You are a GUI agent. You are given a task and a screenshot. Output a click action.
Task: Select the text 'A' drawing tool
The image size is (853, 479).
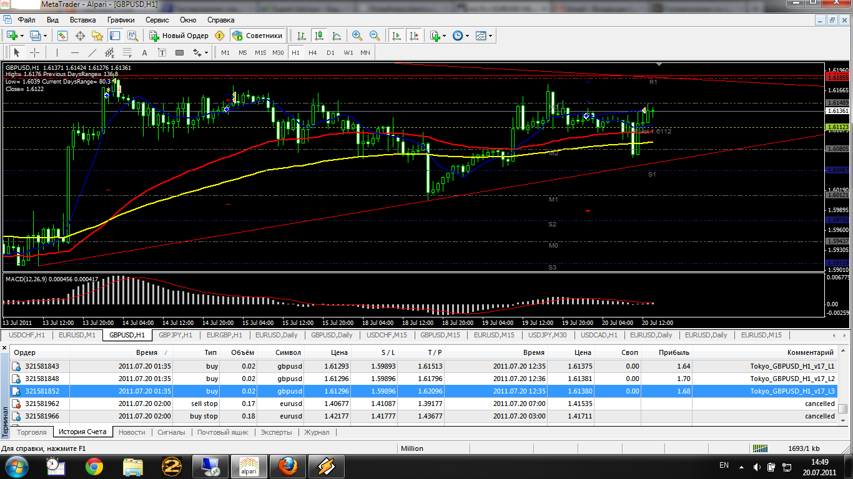pyautogui.click(x=145, y=52)
